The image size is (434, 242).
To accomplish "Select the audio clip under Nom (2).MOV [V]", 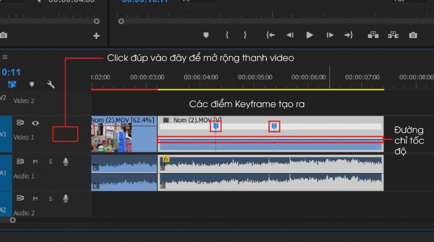I will tap(270, 173).
